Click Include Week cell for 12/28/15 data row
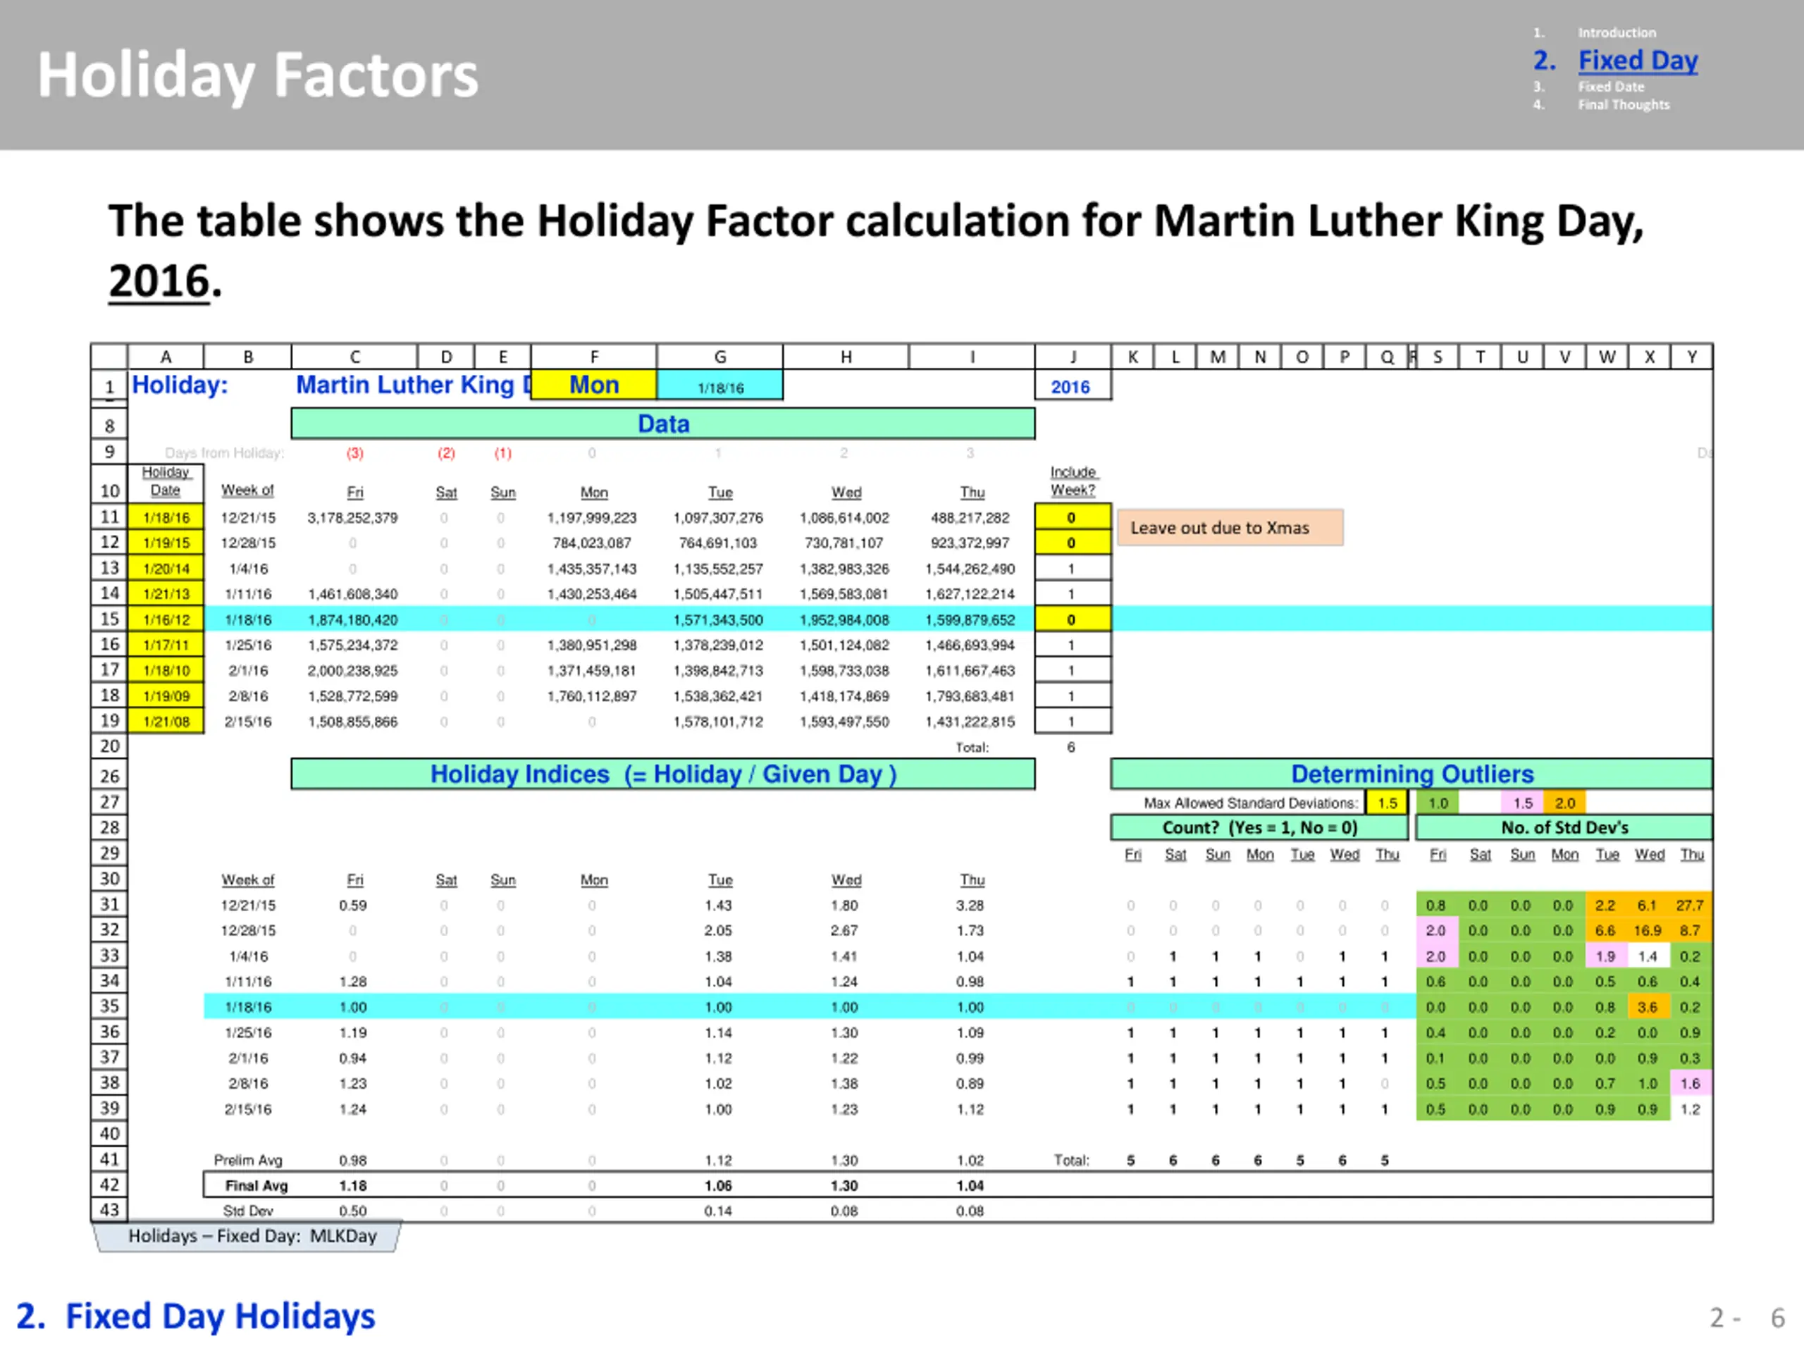Viewport: 1804px width, 1353px height. (1073, 543)
